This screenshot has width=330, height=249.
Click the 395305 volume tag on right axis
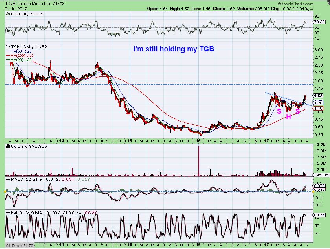[321, 175]
